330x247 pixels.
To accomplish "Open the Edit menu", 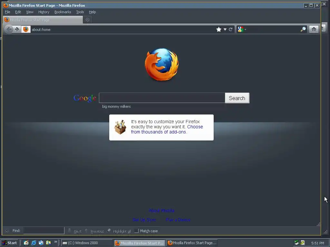I will click(x=18, y=12).
